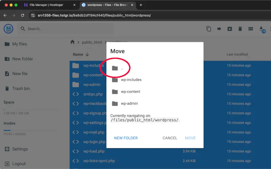Open the Trash bin
The width and height of the screenshot is (271, 169).
tap(17, 89)
